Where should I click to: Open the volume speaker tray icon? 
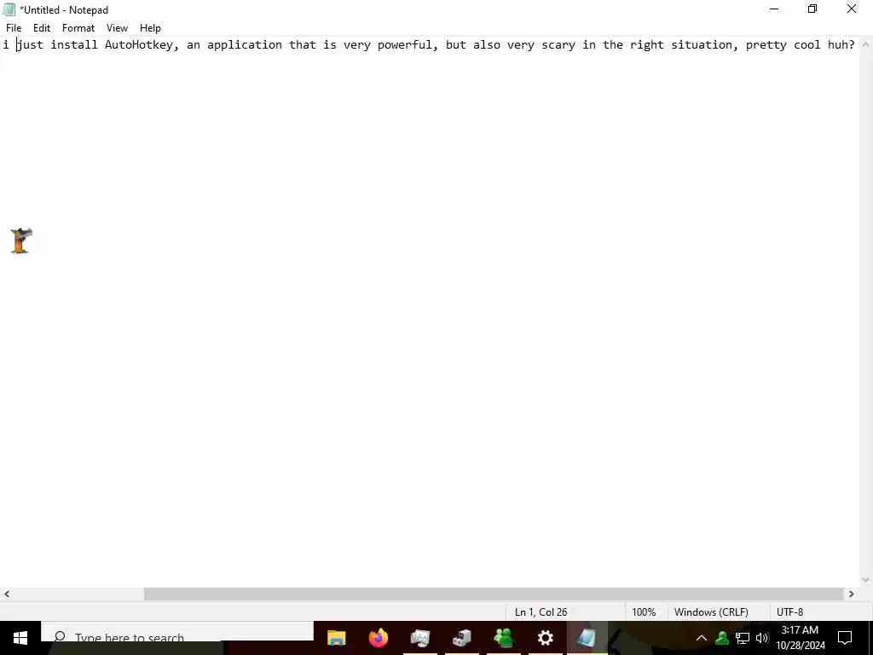point(762,638)
